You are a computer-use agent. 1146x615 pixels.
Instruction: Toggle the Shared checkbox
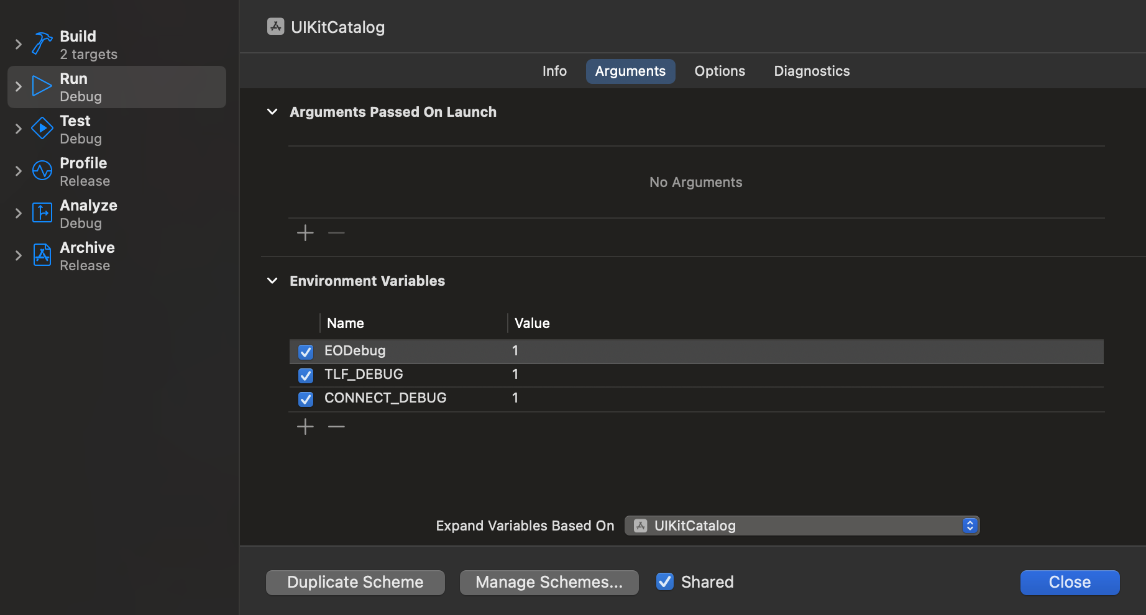[664, 581]
